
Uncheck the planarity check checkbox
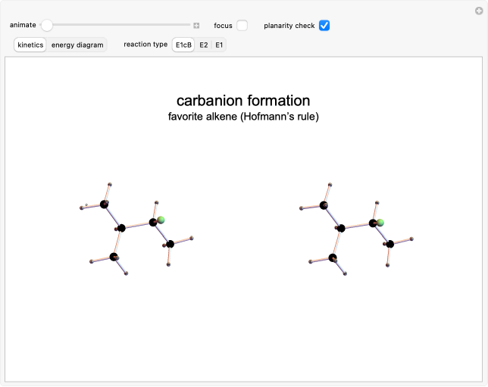pyautogui.click(x=324, y=26)
